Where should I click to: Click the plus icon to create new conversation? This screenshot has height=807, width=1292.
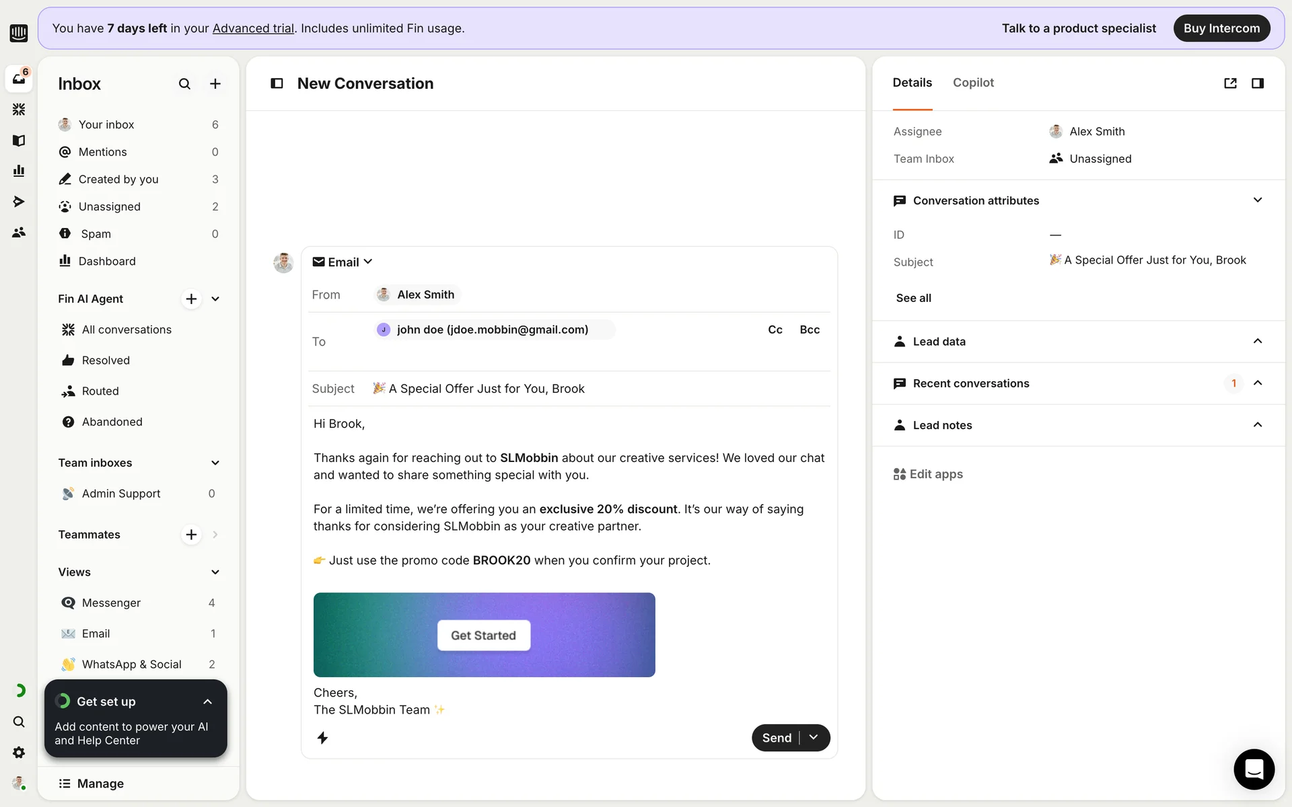point(215,84)
